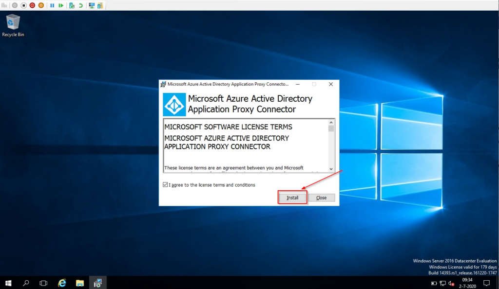Click the orange Save state power icon
This screenshot has height=289, width=499.
coord(41,5)
